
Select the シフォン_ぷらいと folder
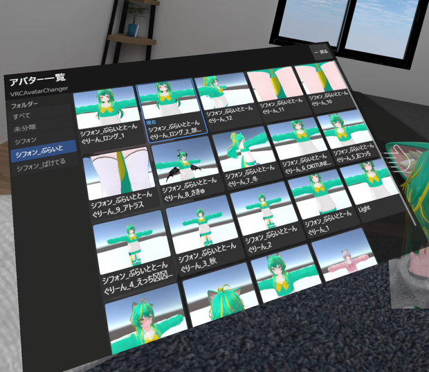(x=44, y=152)
